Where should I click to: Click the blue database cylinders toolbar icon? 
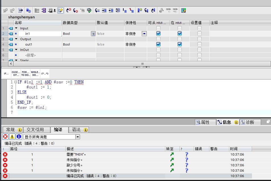28,10
